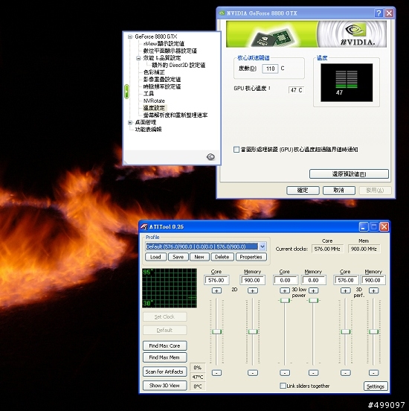The width and height of the screenshot is (409, 411).
Task: Start Scan for Artifacts
Action: click(x=164, y=372)
